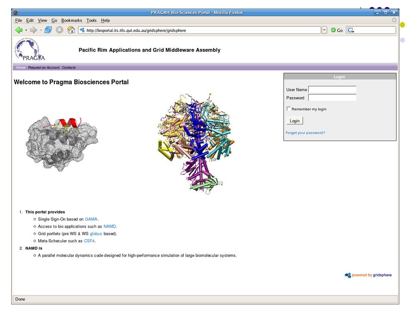Click the Password input field
414x310 pixels.
pos(332,98)
